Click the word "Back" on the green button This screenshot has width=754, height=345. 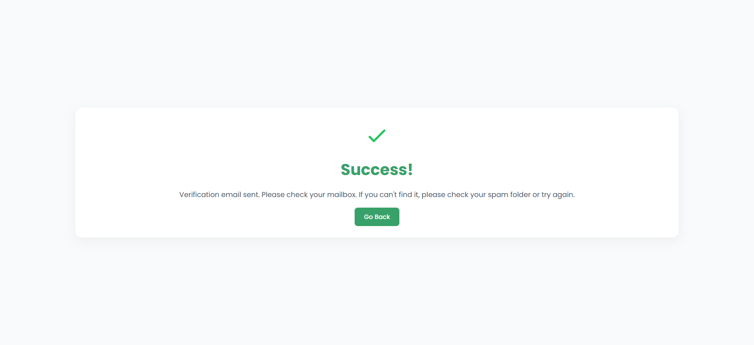pos(382,217)
